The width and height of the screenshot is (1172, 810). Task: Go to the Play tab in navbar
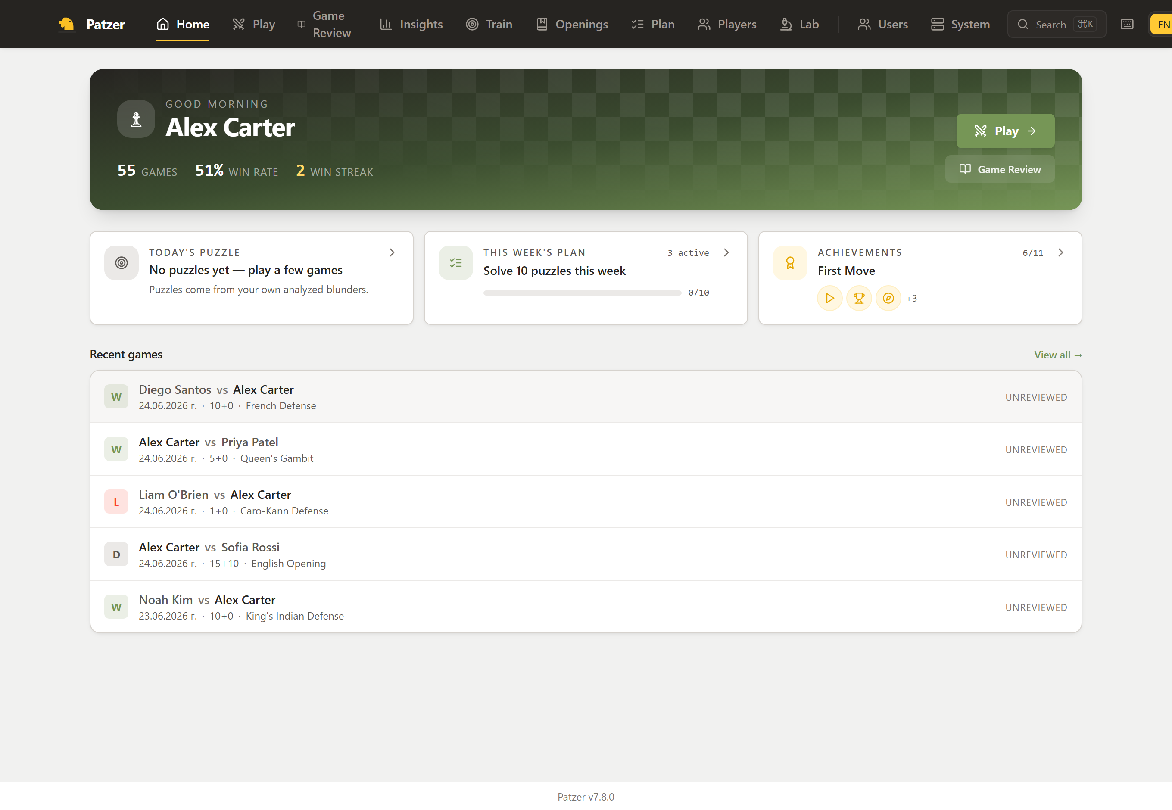pyautogui.click(x=254, y=24)
